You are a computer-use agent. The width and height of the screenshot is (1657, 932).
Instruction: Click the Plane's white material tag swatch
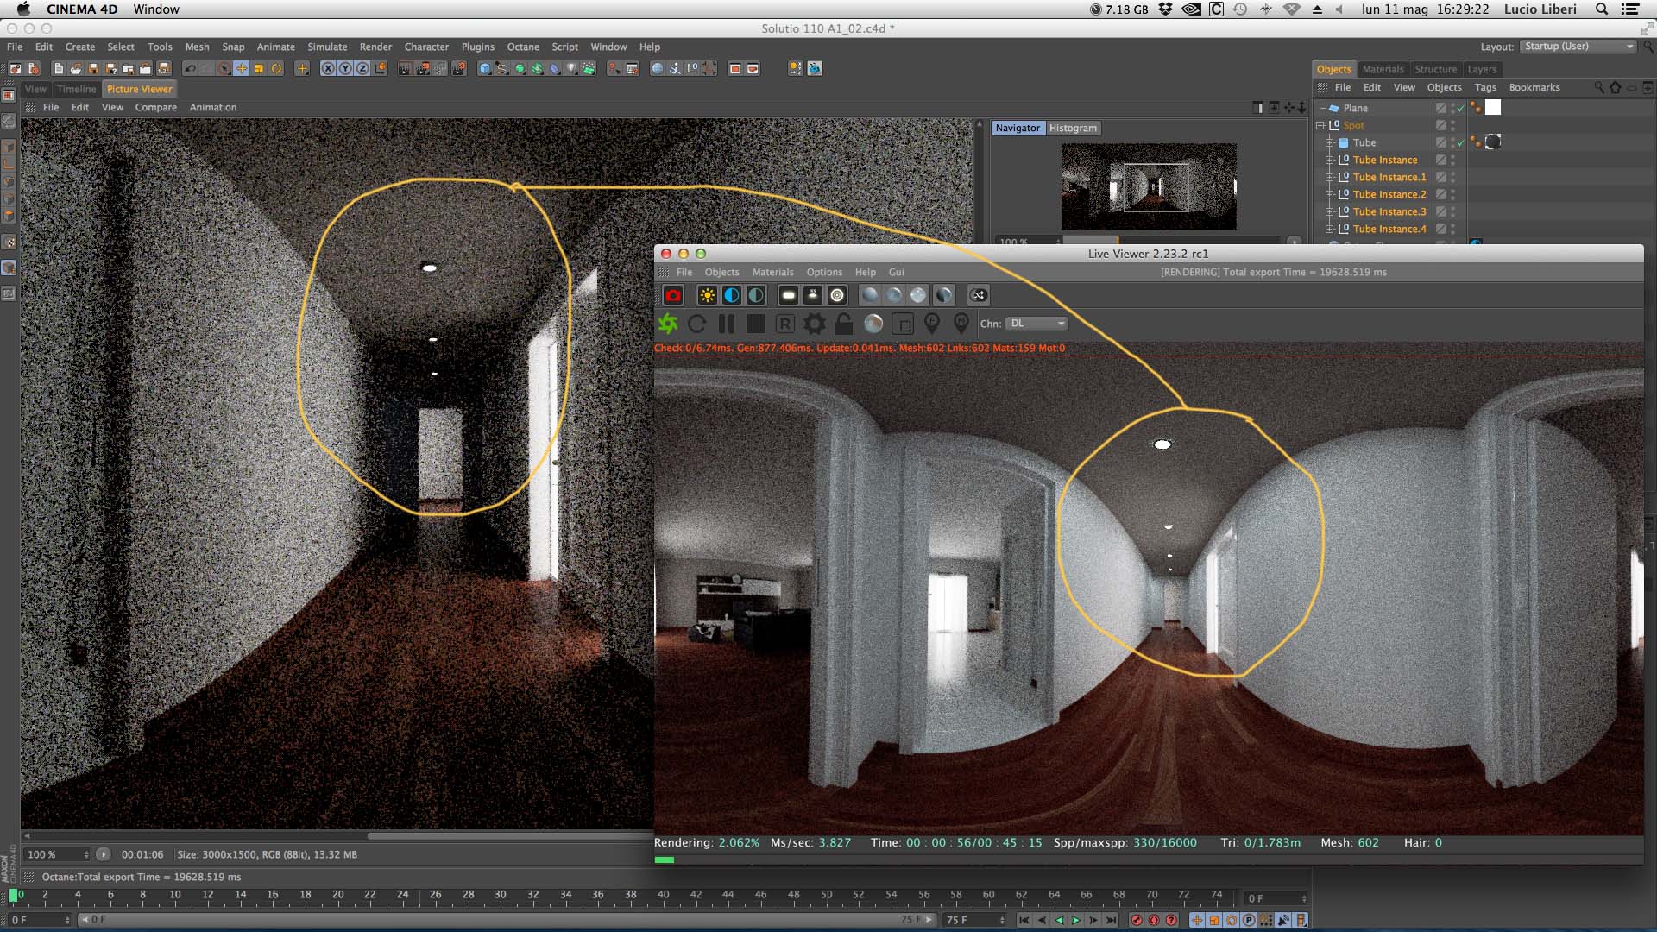[x=1493, y=108]
